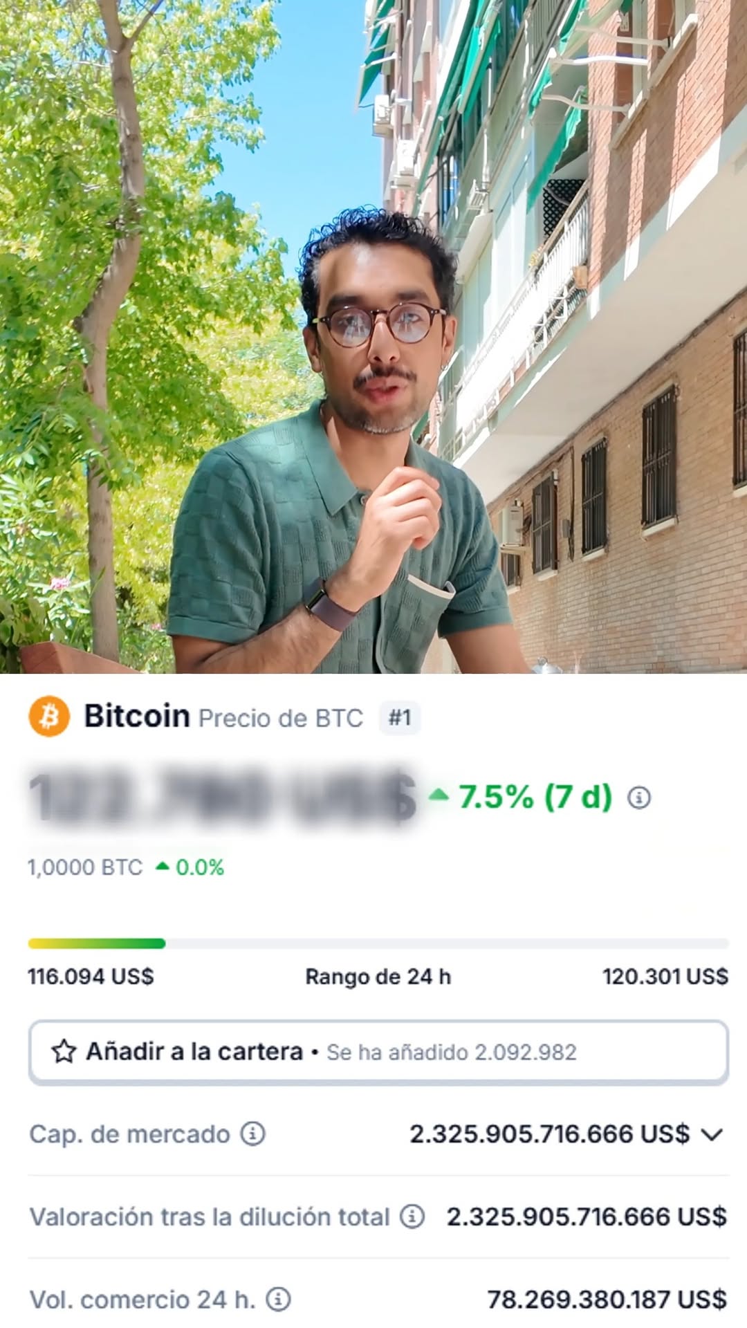The width and height of the screenshot is (747, 1328).
Task: Click the star icon in Añadir a la cartera
Action: [x=64, y=1051]
